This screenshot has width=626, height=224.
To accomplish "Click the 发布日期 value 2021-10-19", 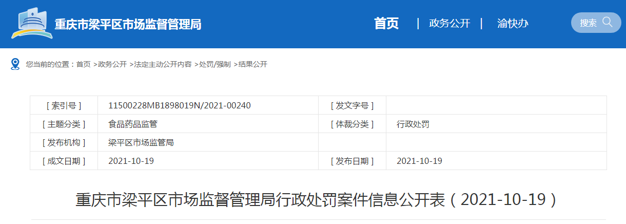I will pyautogui.click(x=420, y=161).
